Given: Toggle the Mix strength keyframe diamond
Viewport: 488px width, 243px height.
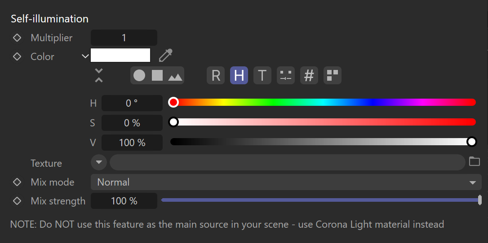Looking at the screenshot, I should pos(17,201).
